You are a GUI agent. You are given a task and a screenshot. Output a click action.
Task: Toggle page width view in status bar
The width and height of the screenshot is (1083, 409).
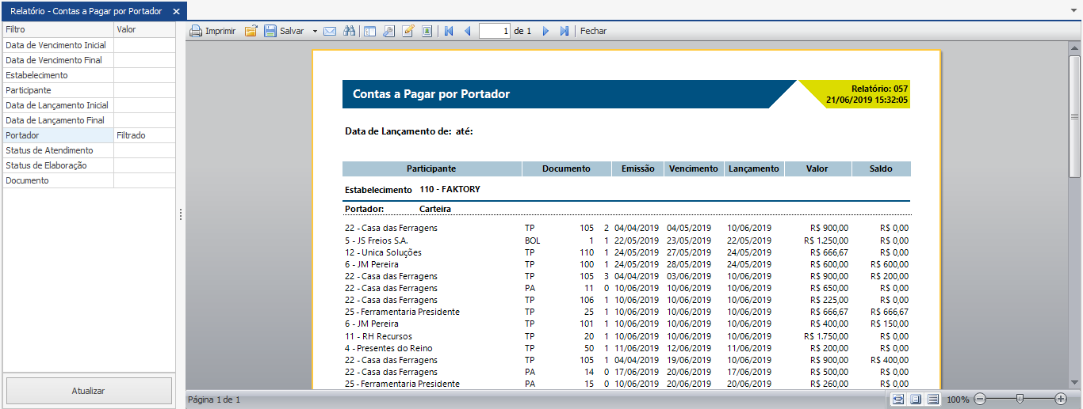898,400
